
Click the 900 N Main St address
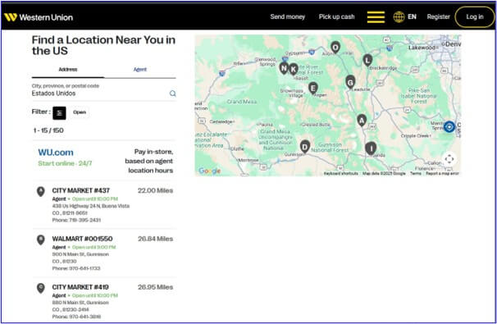(80, 254)
